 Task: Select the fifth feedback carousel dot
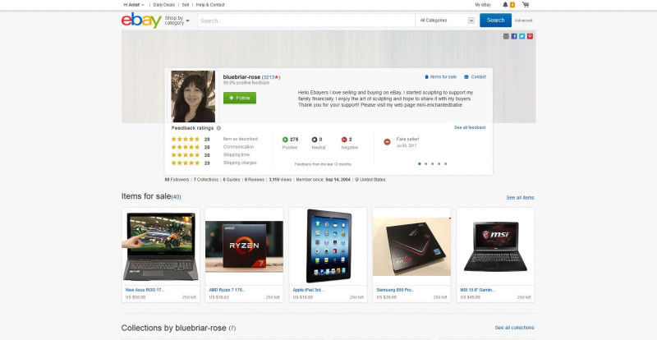coord(445,164)
